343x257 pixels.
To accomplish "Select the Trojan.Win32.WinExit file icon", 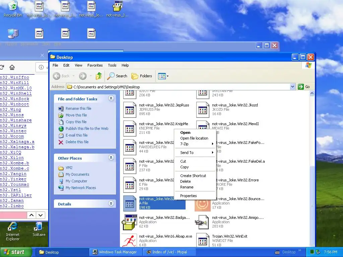I will click(203, 241).
